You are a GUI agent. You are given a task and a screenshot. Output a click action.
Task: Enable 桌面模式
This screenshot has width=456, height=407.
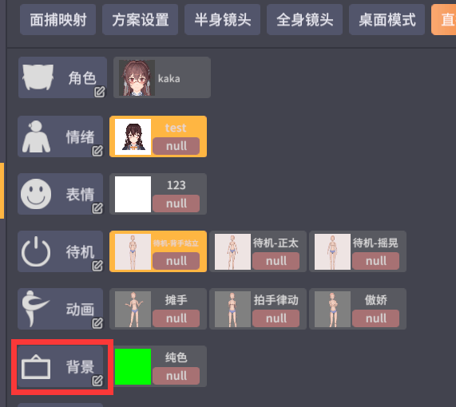[x=387, y=20]
